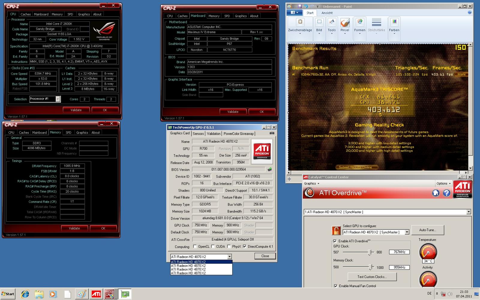Image resolution: width=480 pixels, height=300 pixels.
Task: Open Windows Explorer folder icon on taskbar
Action: click(39, 294)
